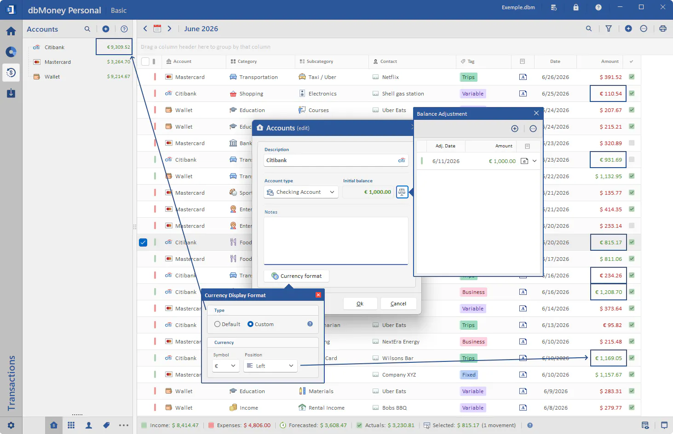The image size is (673, 434).
Task: Sort by Amount column header
Action: point(610,62)
